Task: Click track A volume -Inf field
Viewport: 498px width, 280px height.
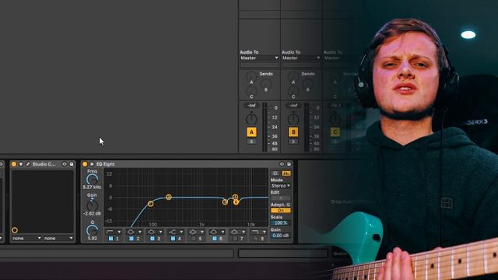Action: [251, 106]
